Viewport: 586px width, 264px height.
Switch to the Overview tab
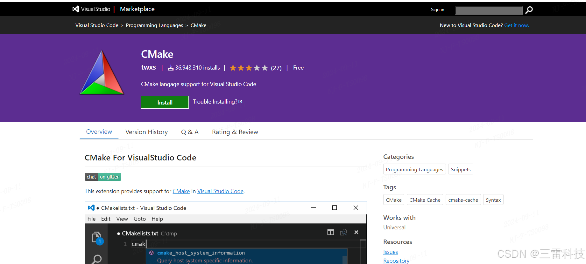pos(99,132)
